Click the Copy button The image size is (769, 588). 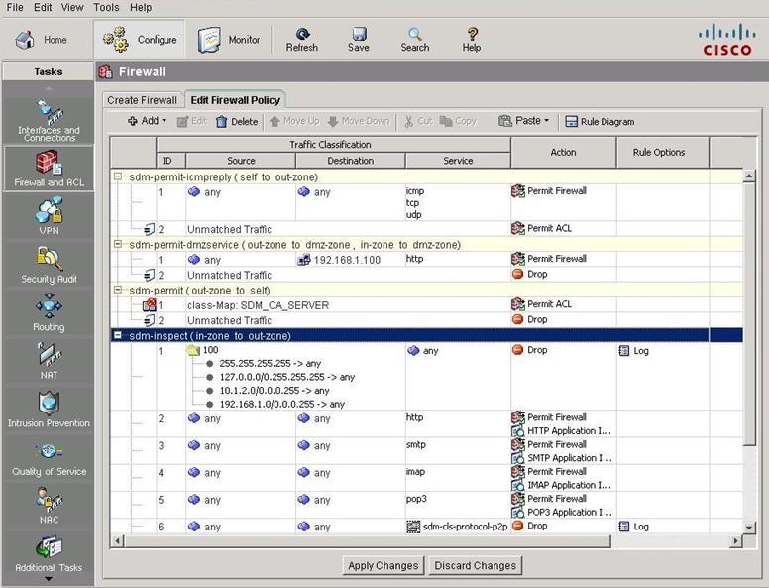(458, 121)
